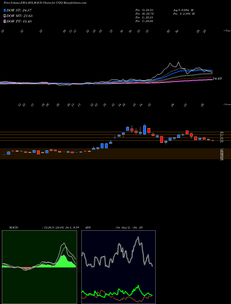The height and width of the screenshot is (304, 231).
Task: Click the 'DOW MT: 21.65' legend label
Action: pos(19,16)
